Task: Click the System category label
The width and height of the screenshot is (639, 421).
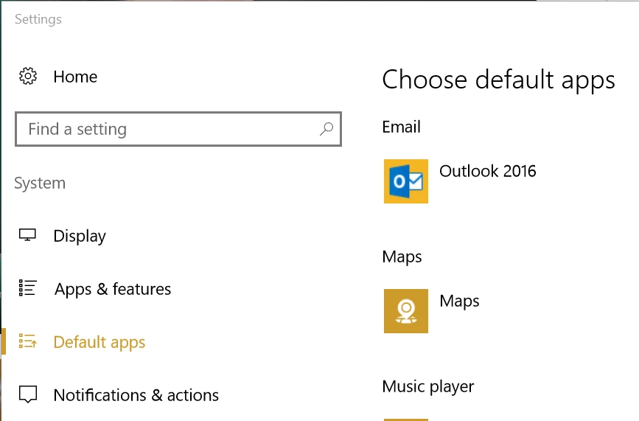Action: click(40, 183)
